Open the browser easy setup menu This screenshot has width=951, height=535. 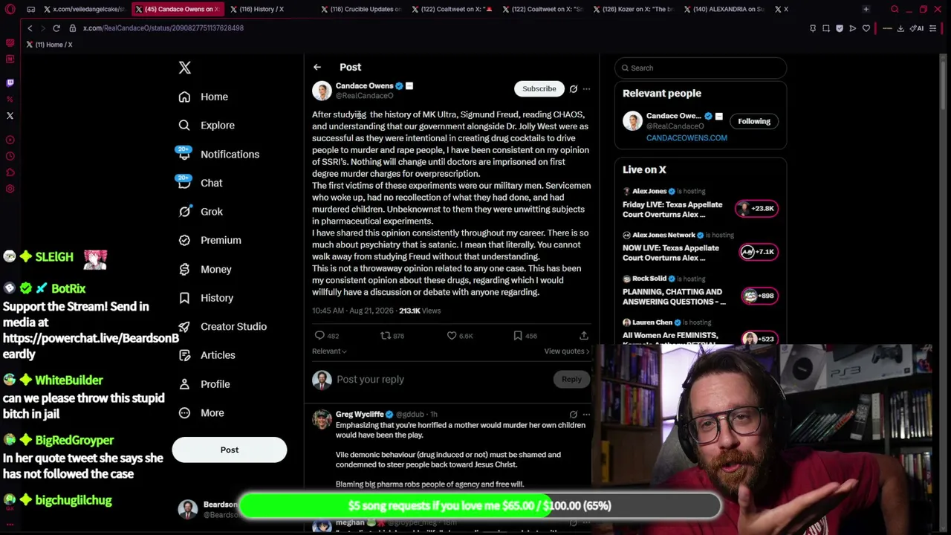click(x=933, y=28)
